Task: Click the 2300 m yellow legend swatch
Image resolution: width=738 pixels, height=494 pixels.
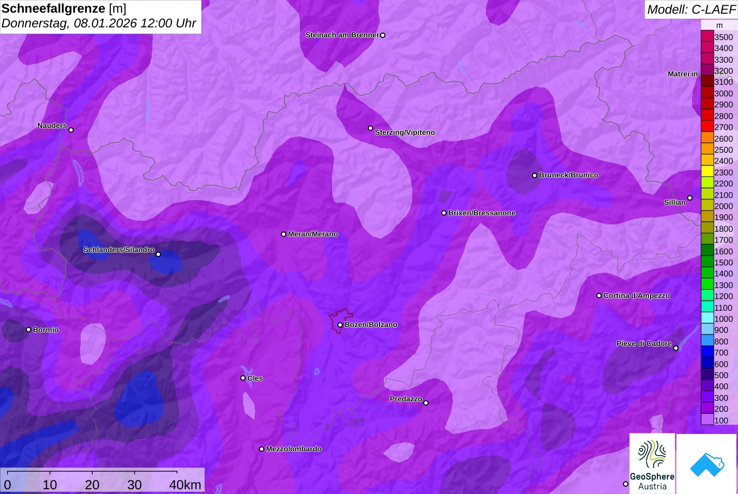Action: [707, 172]
